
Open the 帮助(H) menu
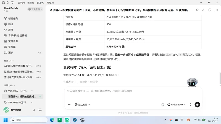(50, 3)
